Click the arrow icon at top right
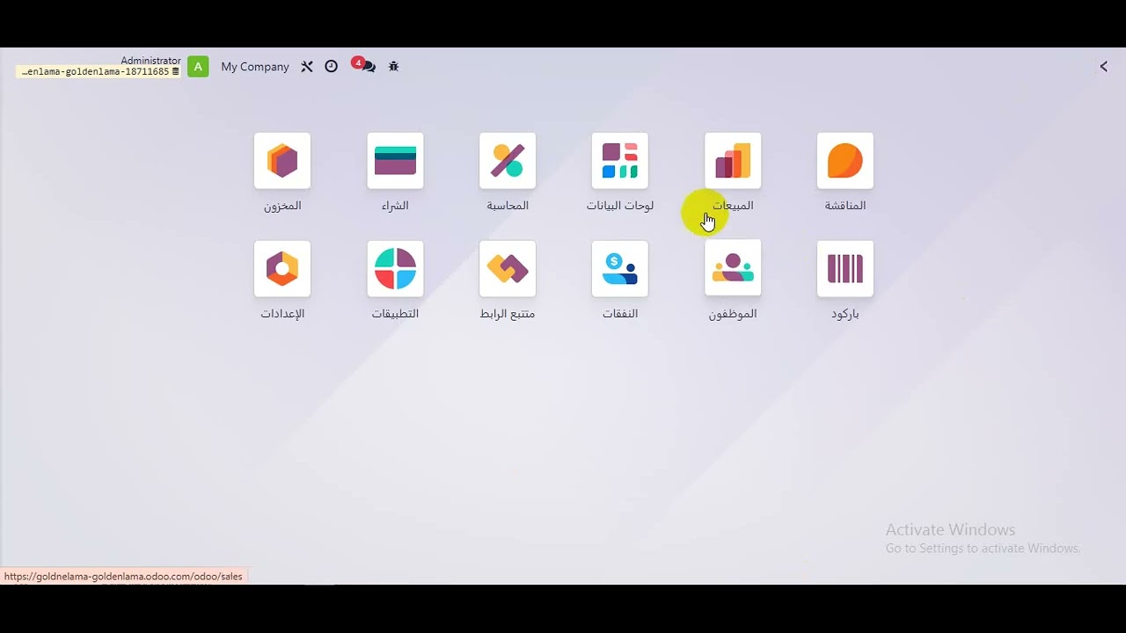The image size is (1126, 633). [1104, 67]
